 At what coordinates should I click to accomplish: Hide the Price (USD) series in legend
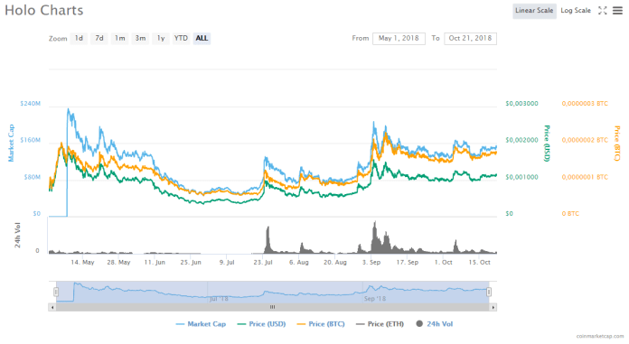pyautogui.click(x=261, y=324)
